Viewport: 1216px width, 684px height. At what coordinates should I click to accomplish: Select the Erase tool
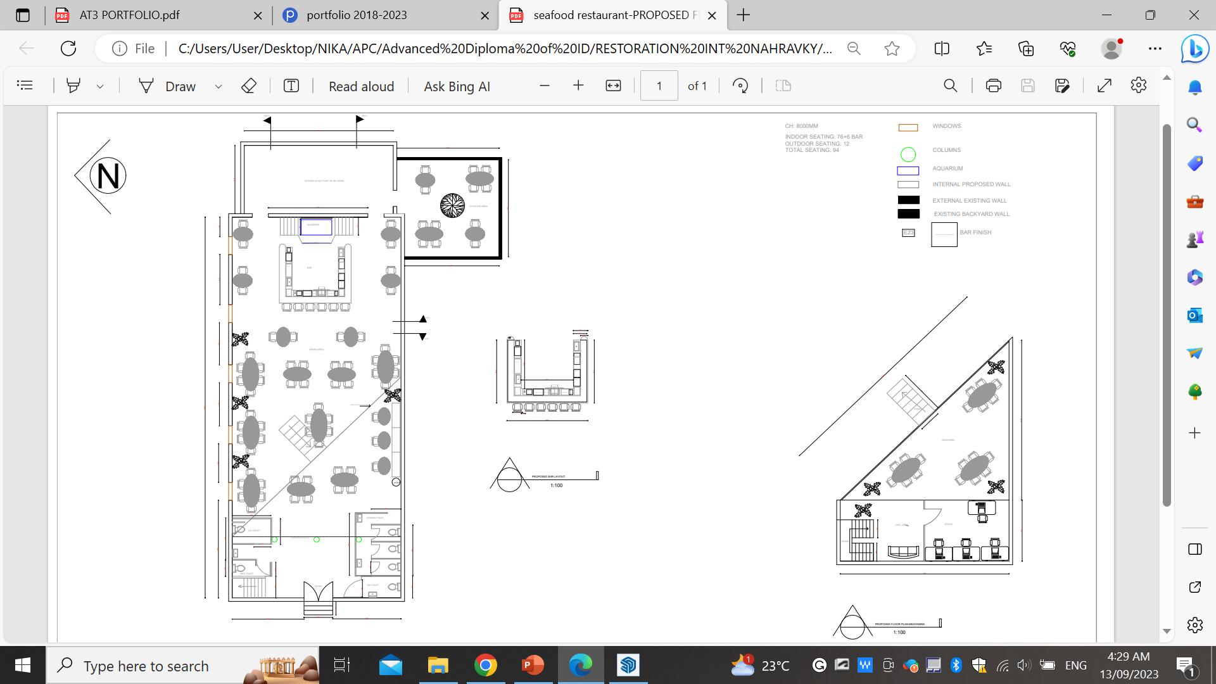point(249,85)
